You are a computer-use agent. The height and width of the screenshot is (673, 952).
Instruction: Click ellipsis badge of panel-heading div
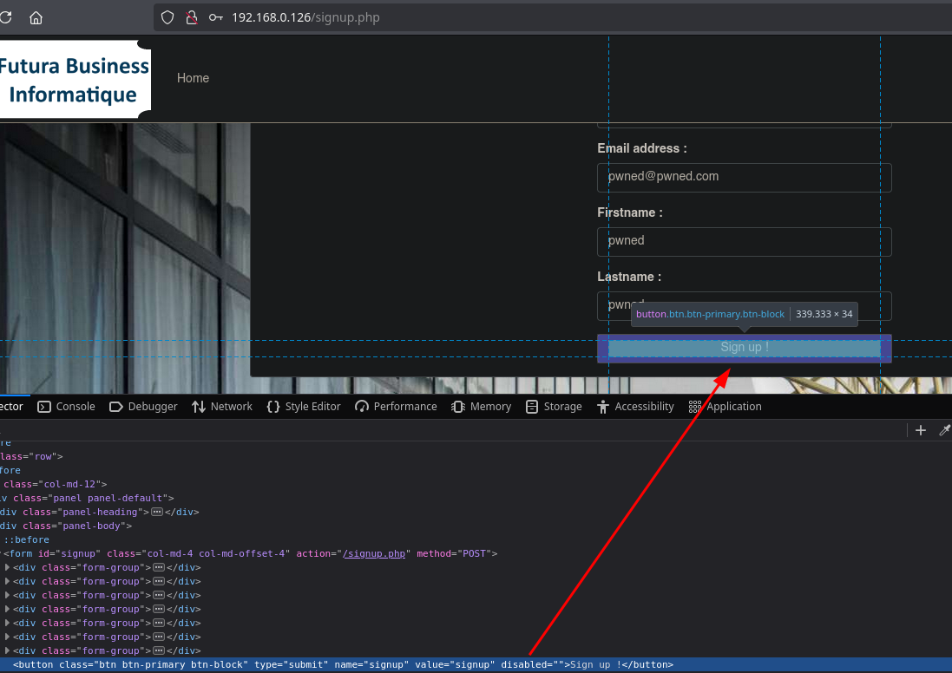coord(158,512)
